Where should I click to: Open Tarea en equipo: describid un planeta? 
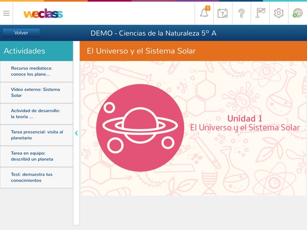pos(36,156)
